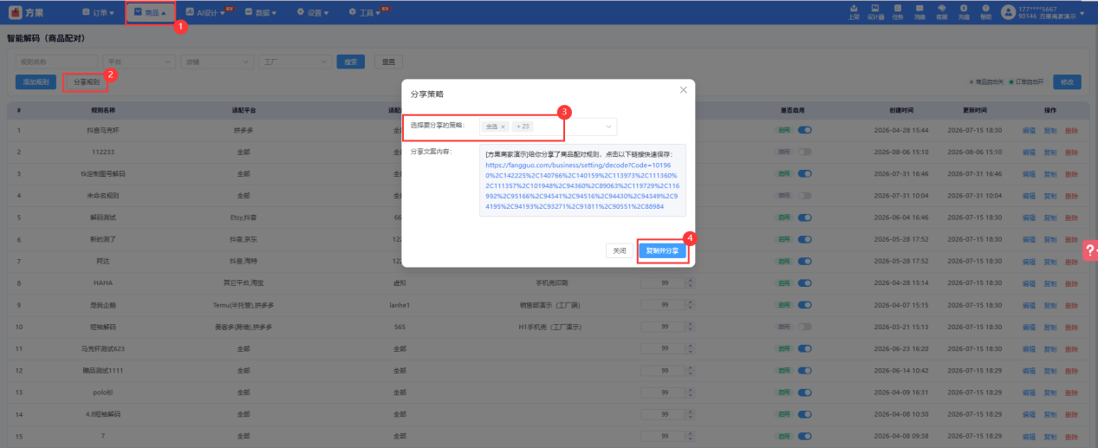Viewport: 1098px width, 448px height.
Task: Click the 修改 button
Action: pyautogui.click(x=1067, y=81)
